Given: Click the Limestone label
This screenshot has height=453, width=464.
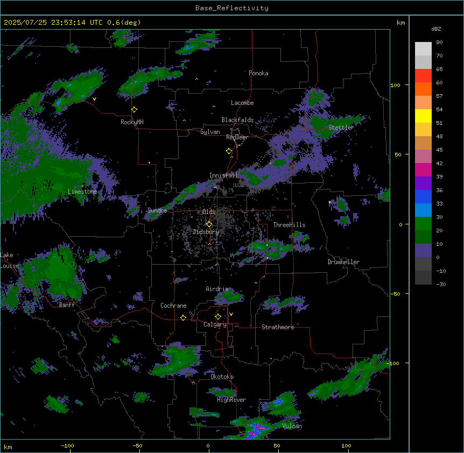Looking at the screenshot, I should tap(82, 192).
